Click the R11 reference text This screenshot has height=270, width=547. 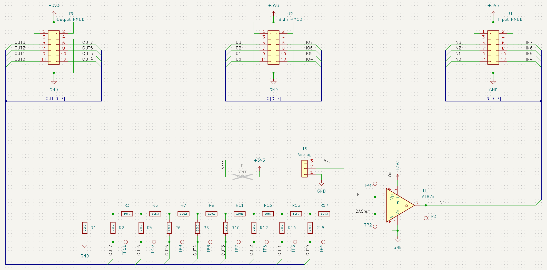[x=240, y=205]
